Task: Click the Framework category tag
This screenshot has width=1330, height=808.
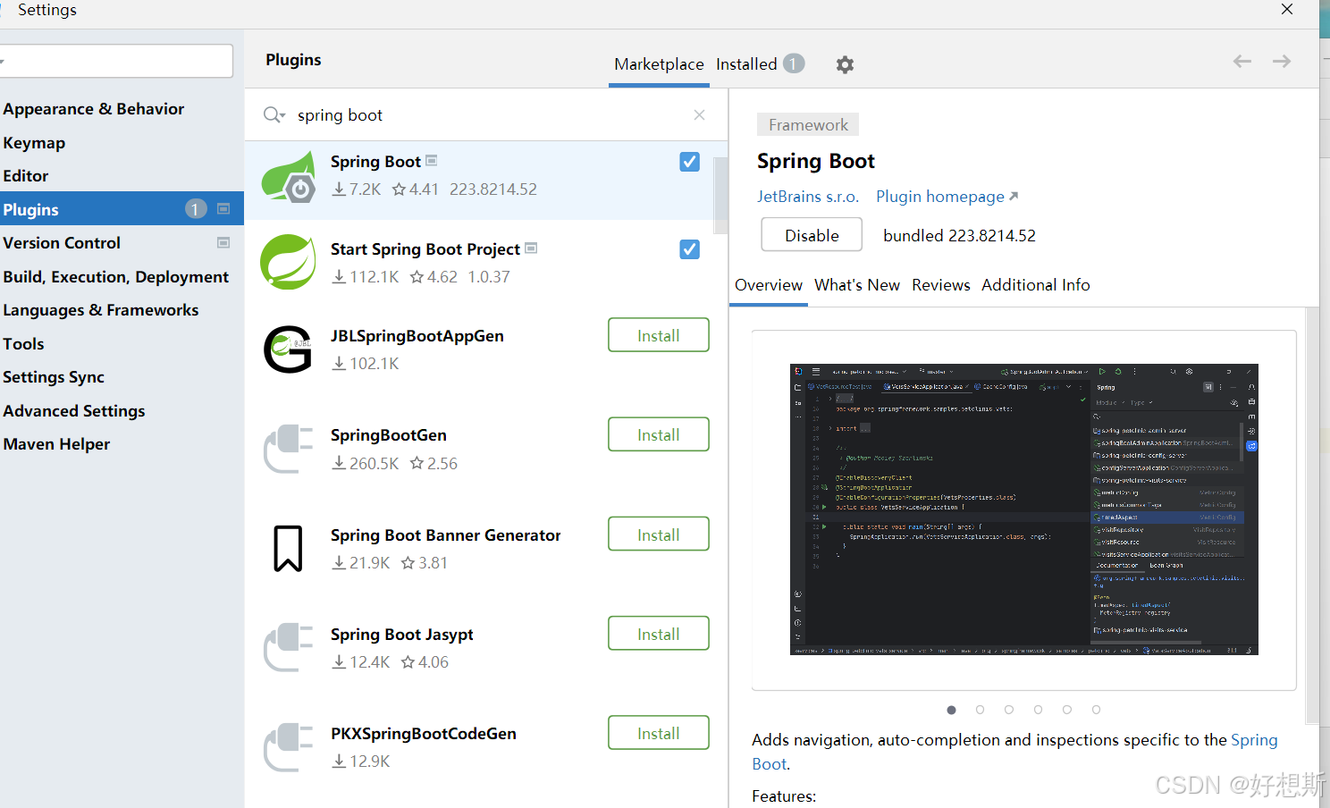Action: (x=808, y=124)
